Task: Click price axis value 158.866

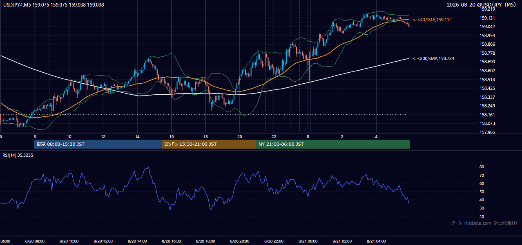Action: tap(487, 44)
